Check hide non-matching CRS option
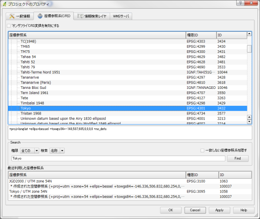The height and width of the screenshot is (219, 260). (202, 150)
